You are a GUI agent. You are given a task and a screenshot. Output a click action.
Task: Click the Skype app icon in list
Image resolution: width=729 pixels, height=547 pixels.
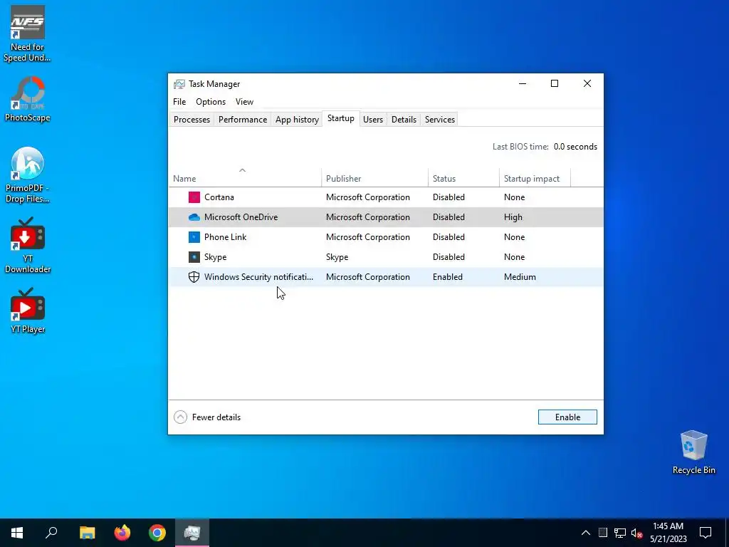point(194,257)
